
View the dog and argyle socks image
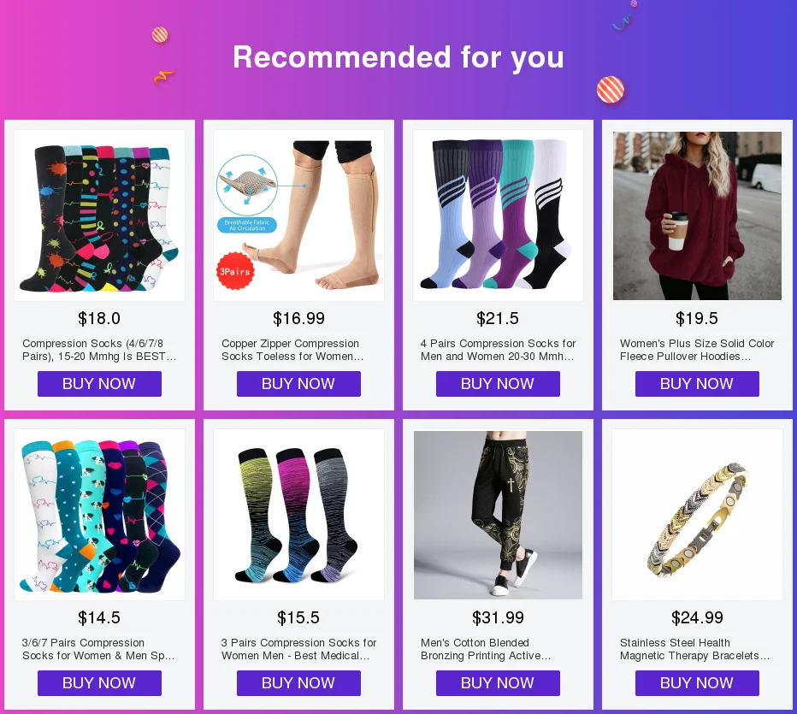[x=99, y=515]
